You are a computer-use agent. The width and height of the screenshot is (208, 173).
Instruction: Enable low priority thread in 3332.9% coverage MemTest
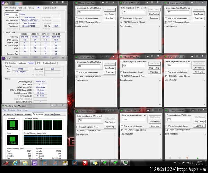point(77,127)
